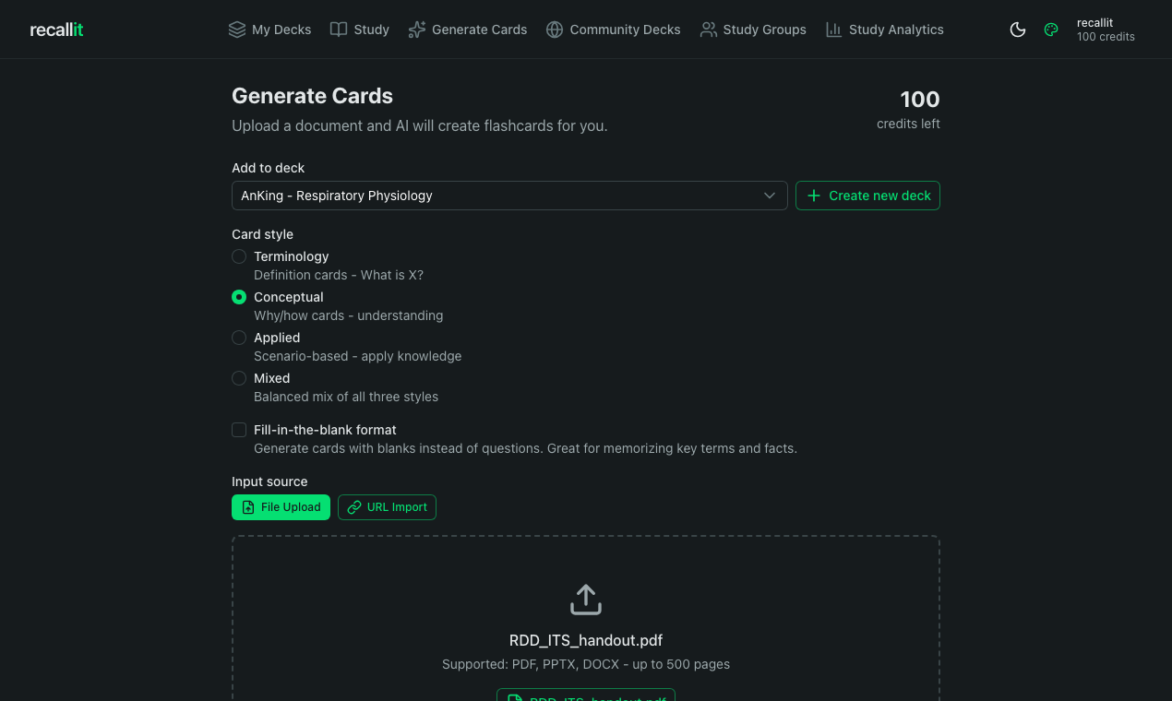Screen dimensions: 1172x701
Task: Switch to the URL Import input source
Action: click(x=387, y=506)
